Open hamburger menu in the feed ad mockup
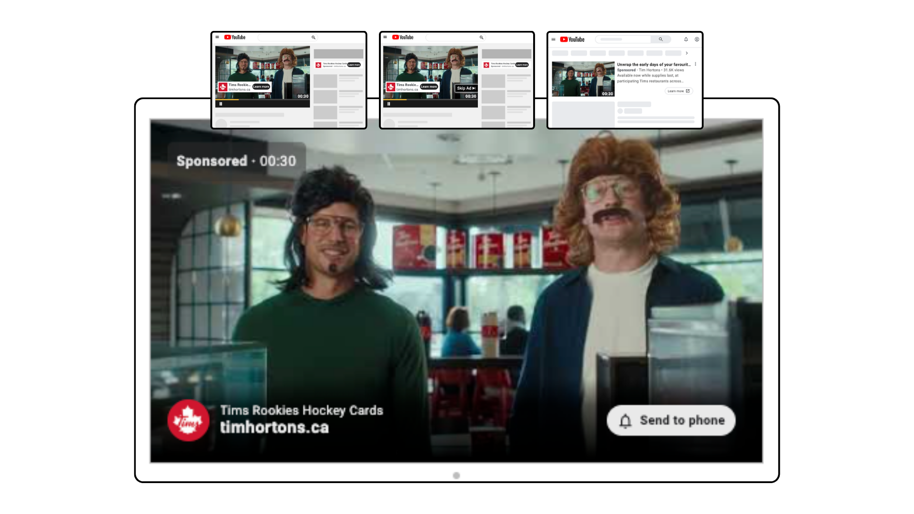Image resolution: width=914 pixels, height=514 pixels. click(553, 40)
